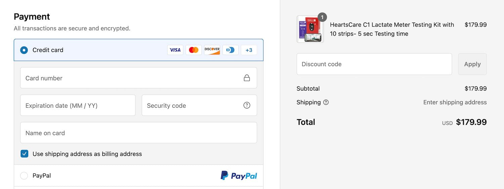Click the Expiration date field

[78, 105]
